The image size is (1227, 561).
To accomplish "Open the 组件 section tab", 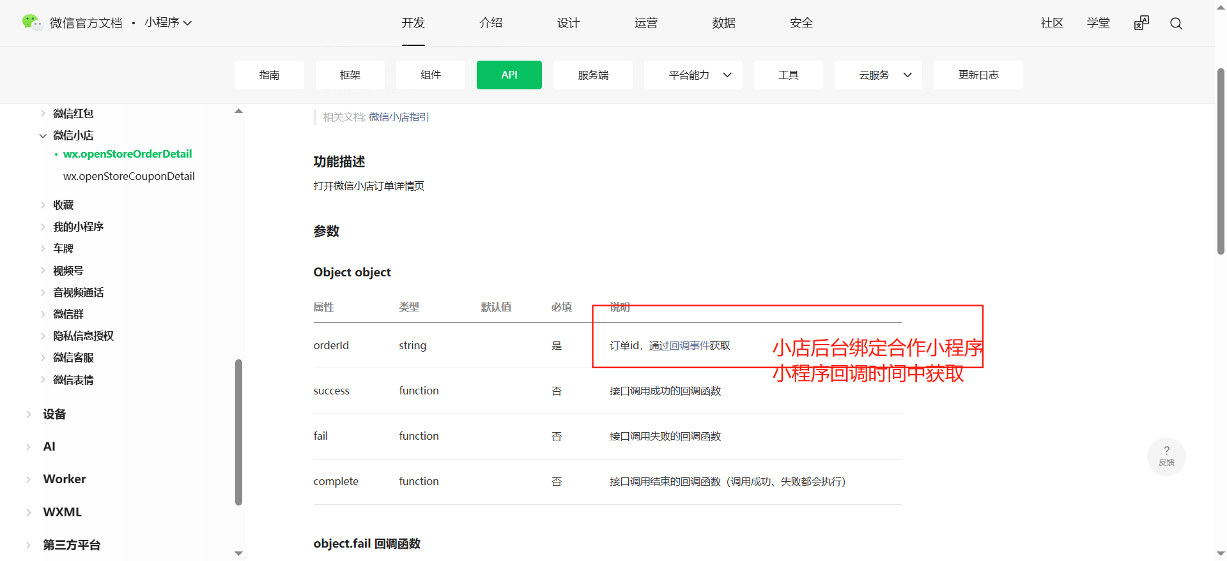I will click(x=431, y=75).
